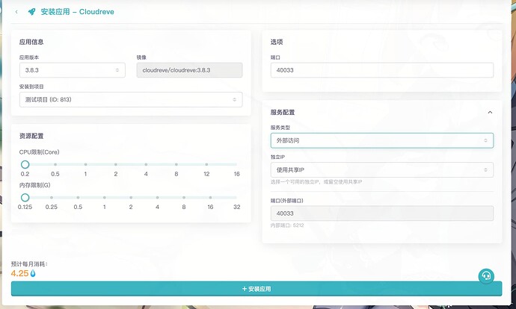Open the 安装到项目 测试项目 dropdown

131,99
